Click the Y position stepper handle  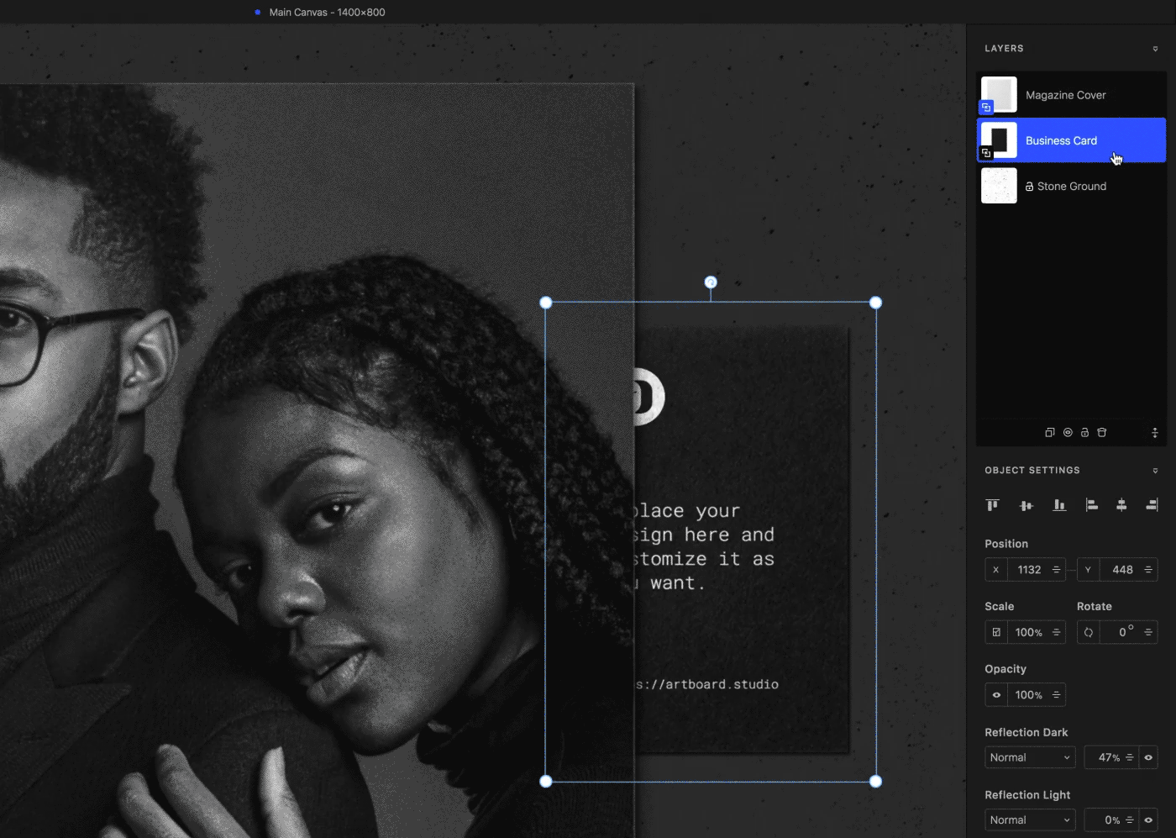click(x=1148, y=570)
